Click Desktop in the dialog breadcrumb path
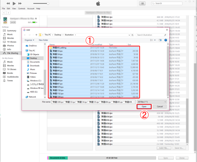This screenshot has height=162, width=197. coord(58,35)
